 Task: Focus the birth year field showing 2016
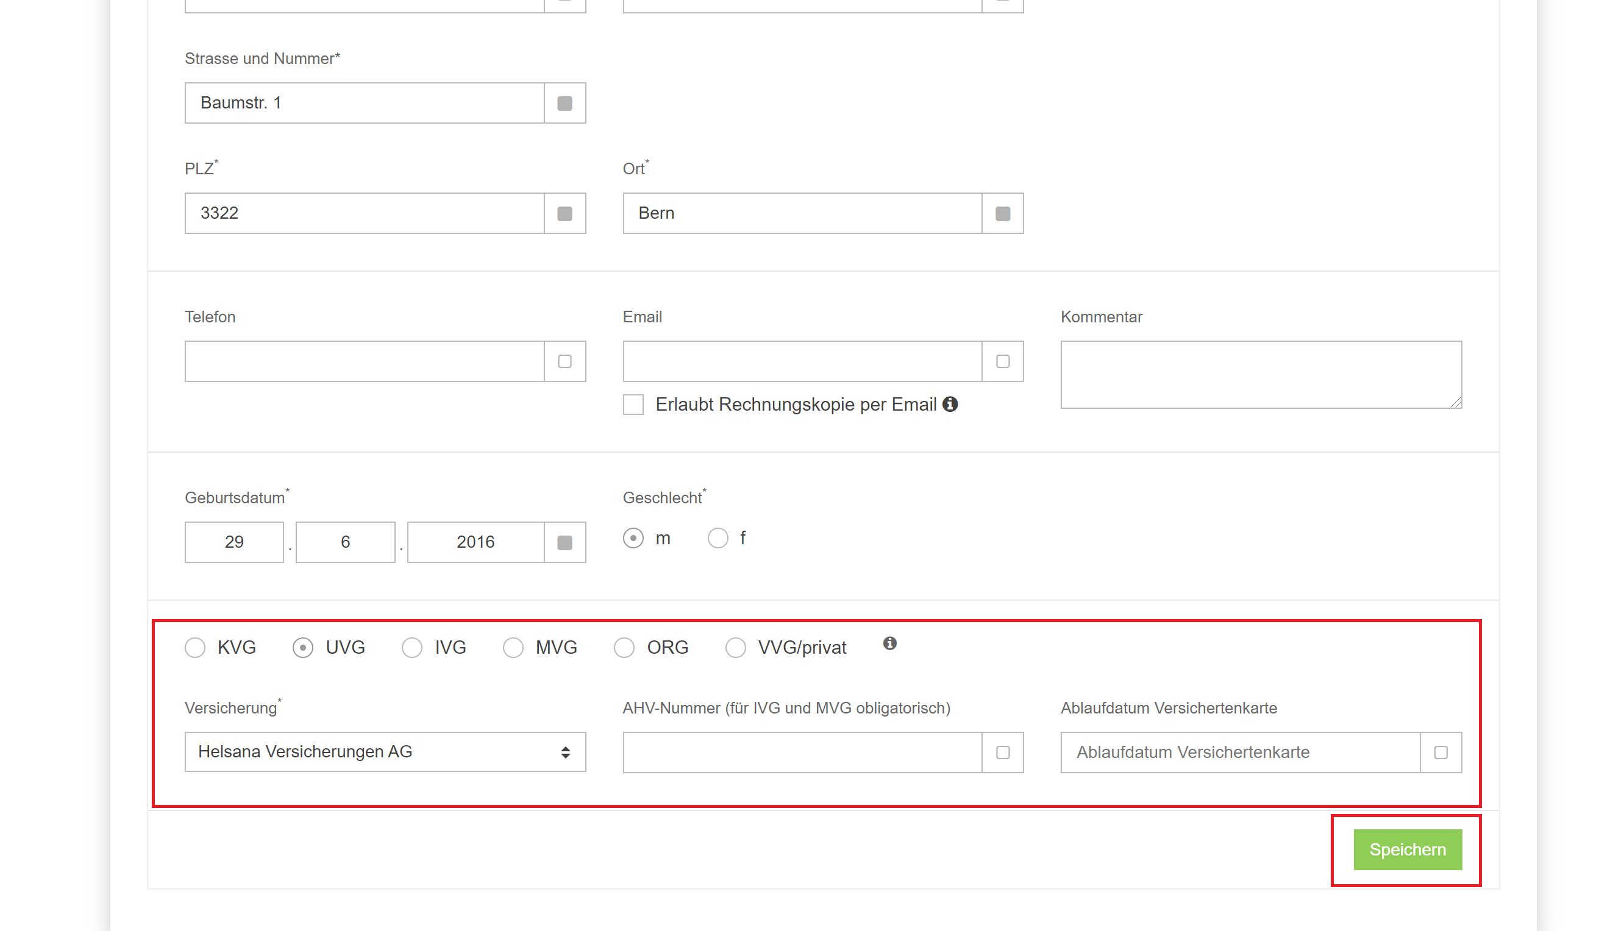point(476,542)
